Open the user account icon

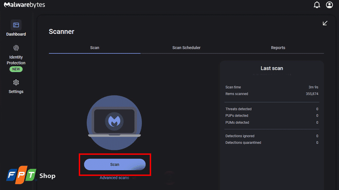click(329, 5)
